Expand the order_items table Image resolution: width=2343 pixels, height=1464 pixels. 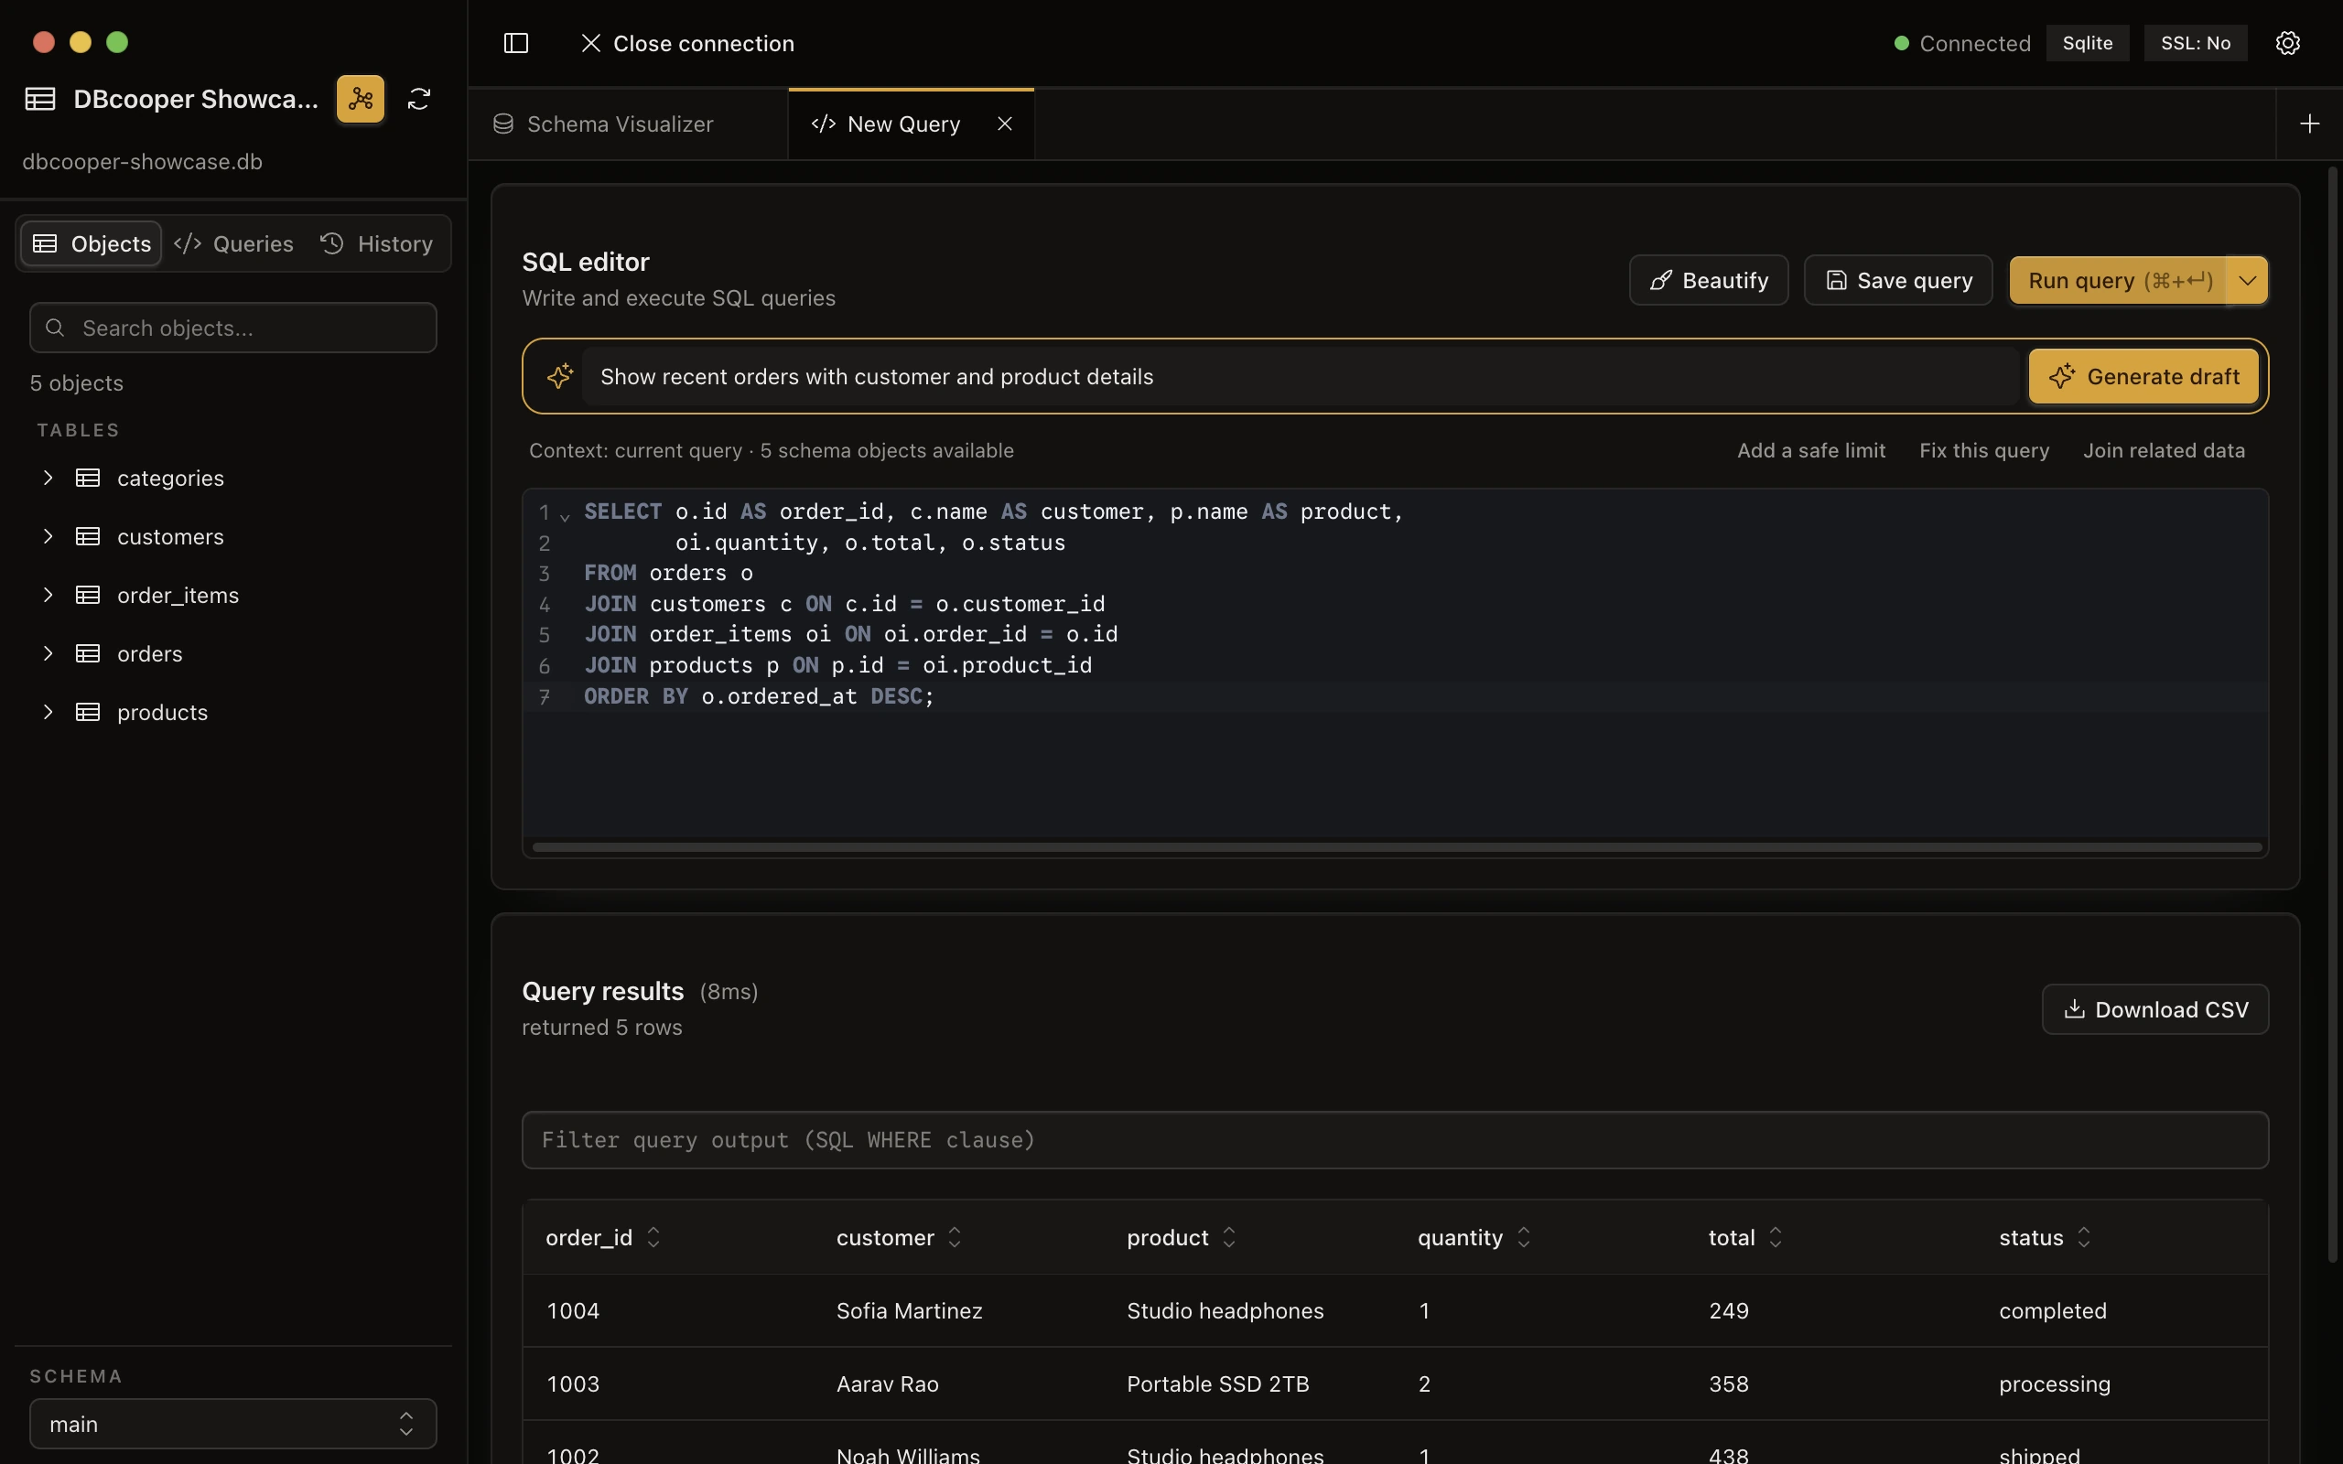tap(48, 595)
